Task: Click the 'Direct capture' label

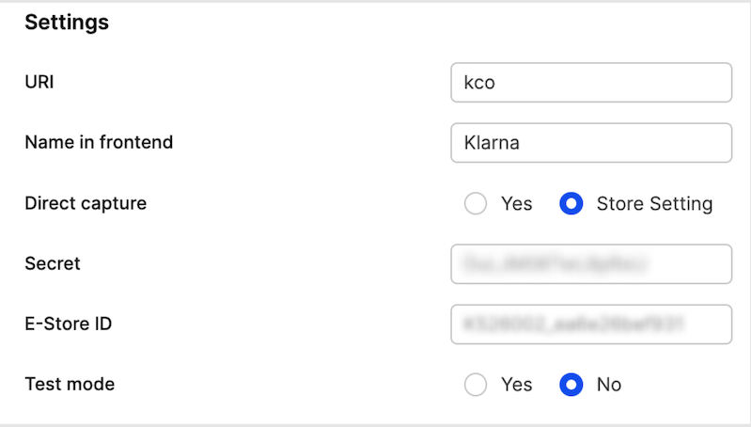Action: pos(86,203)
